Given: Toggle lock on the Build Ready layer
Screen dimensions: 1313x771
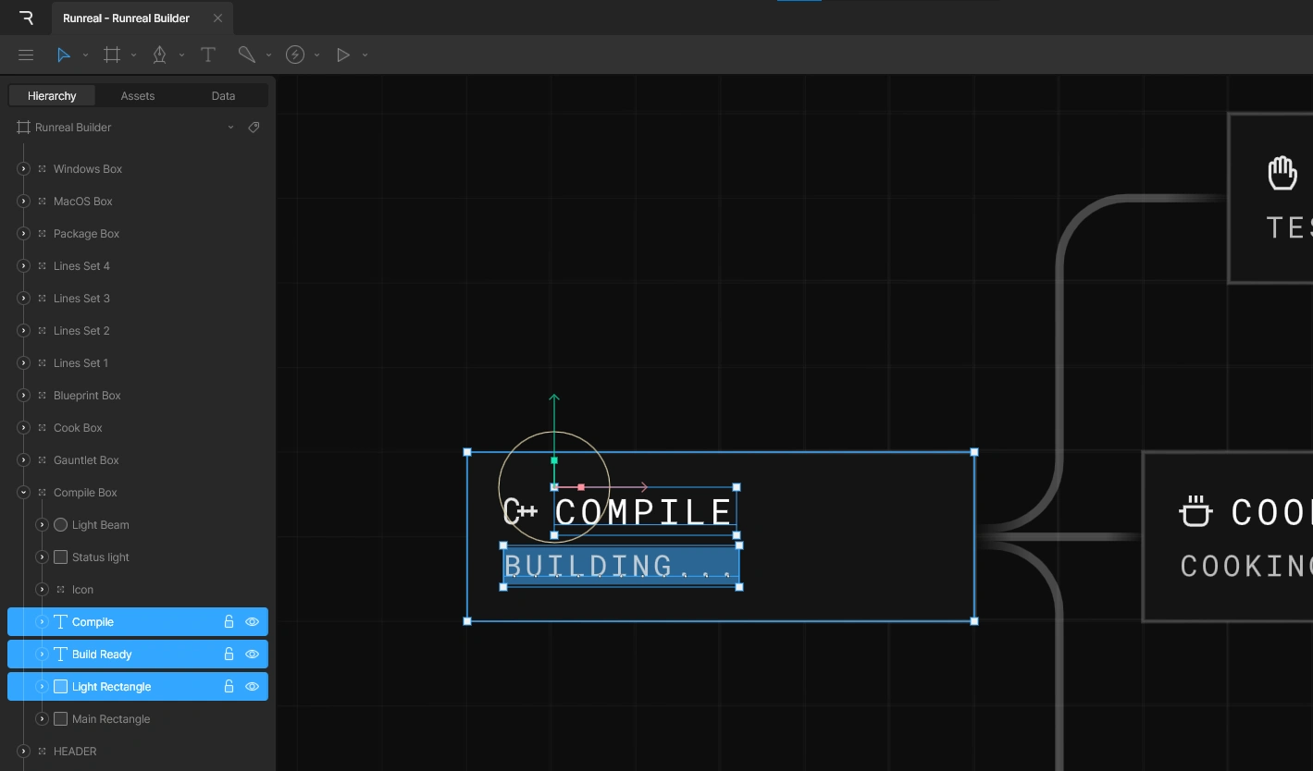Looking at the screenshot, I should [x=229, y=655].
